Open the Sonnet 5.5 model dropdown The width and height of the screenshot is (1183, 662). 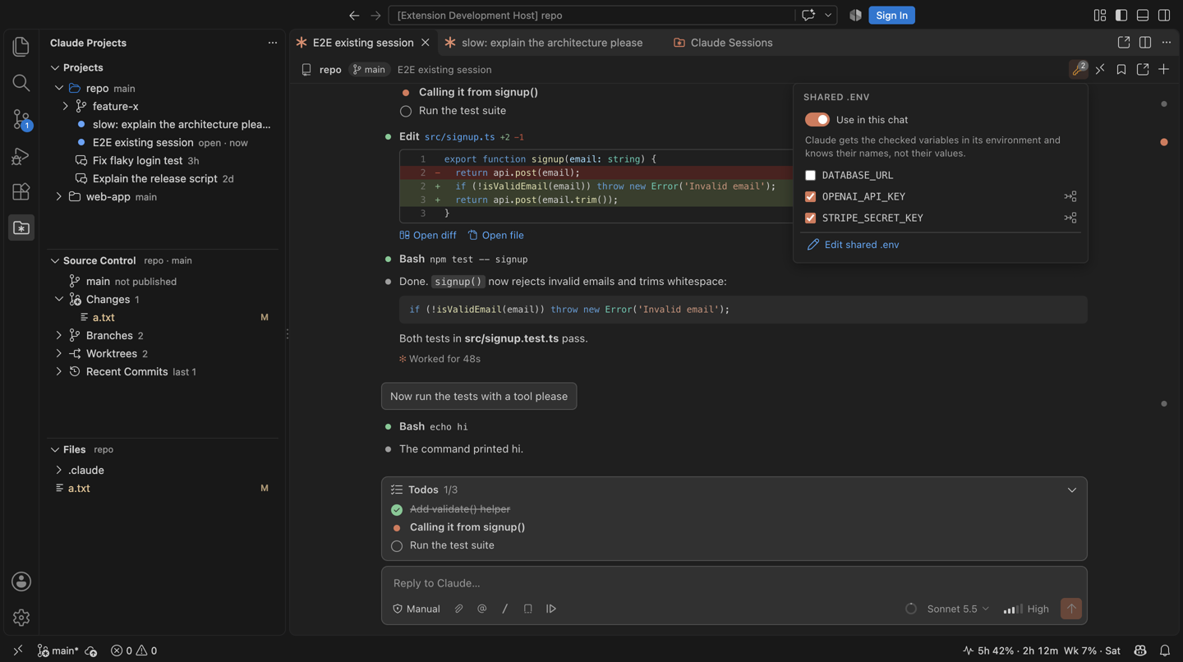click(958, 609)
